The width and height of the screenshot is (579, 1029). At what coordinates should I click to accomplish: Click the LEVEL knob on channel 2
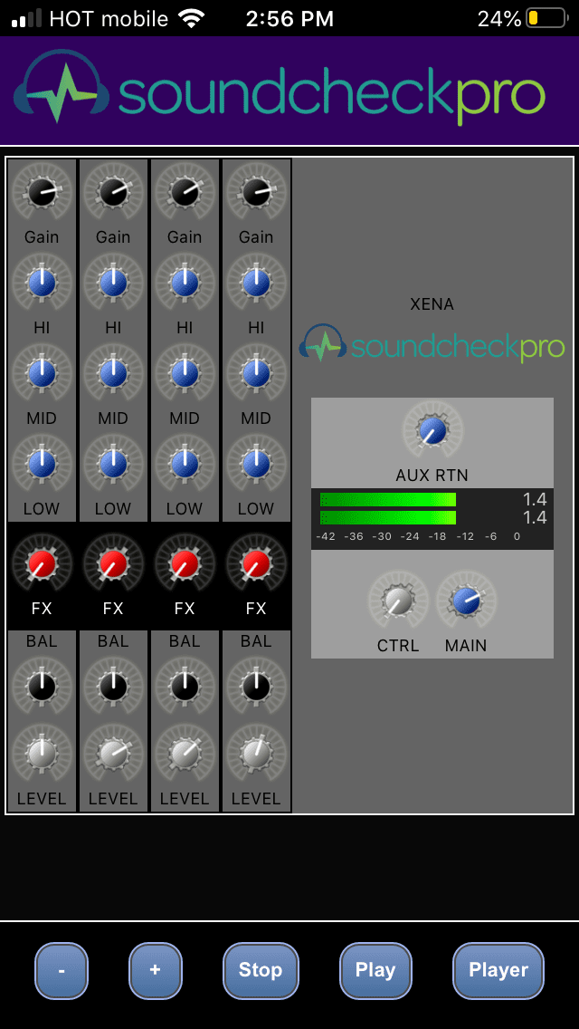pyautogui.click(x=113, y=754)
